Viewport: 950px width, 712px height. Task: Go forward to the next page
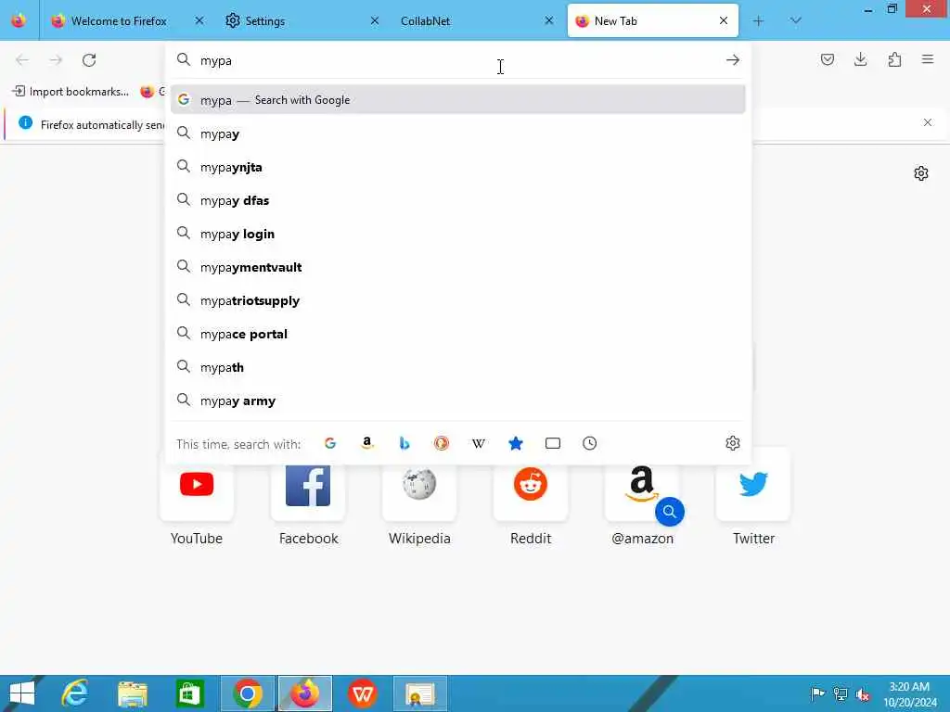(56, 60)
